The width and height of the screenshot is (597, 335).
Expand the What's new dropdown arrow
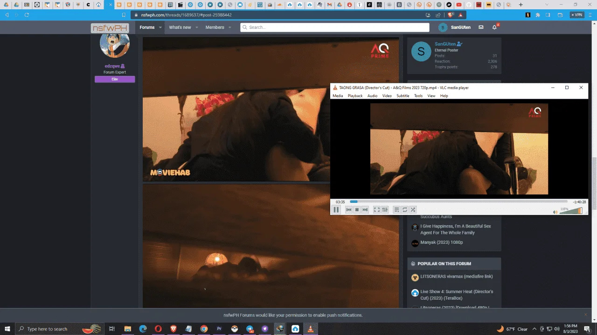[x=197, y=27]
